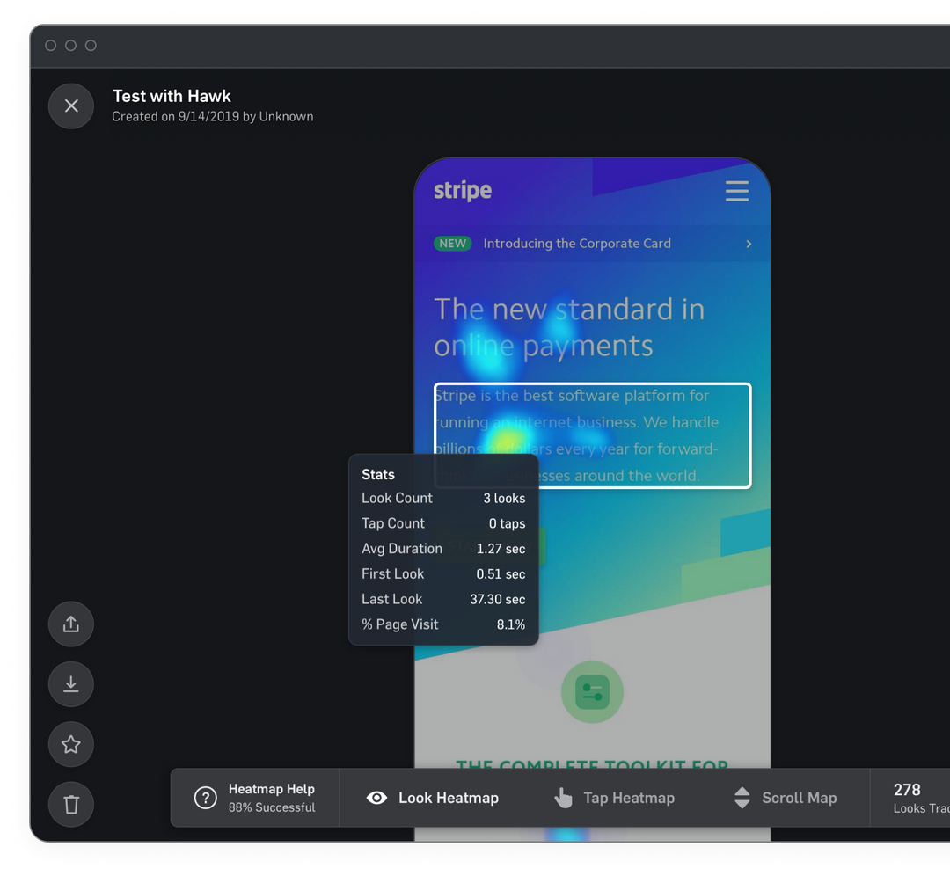Click the share/export icon in left sidebar
The width and height of the screenshot is (950, 876).
click(x=71, y=624)
